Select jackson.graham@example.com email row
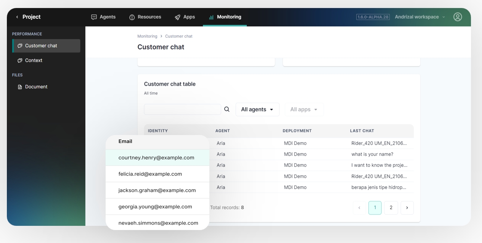The width and height of the screenshot is (482, 243). click(157, 190)
